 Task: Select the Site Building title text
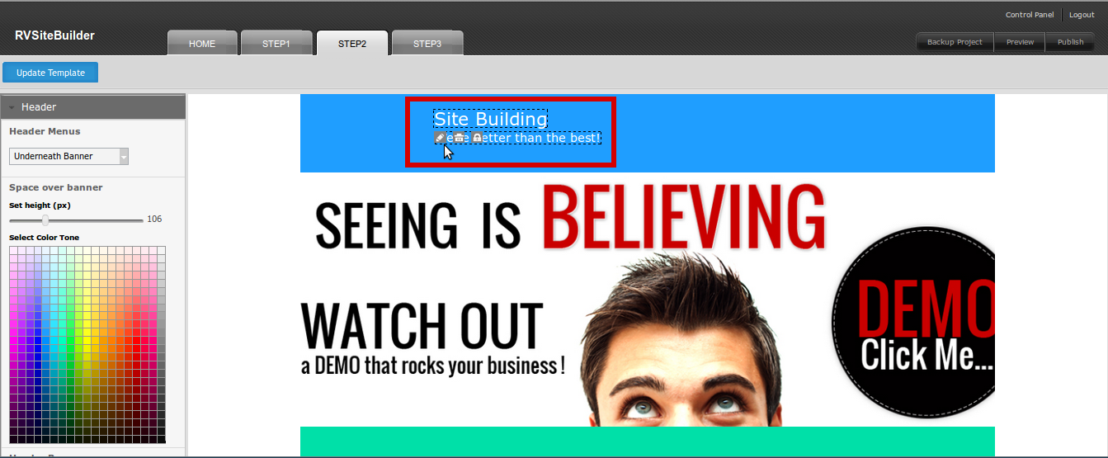[490, 119]
